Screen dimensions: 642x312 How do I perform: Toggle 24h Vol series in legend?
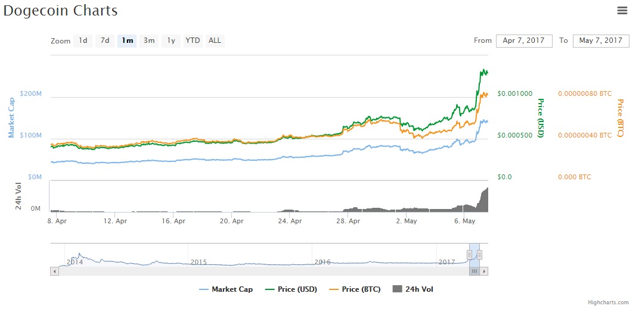coord(413,289)
